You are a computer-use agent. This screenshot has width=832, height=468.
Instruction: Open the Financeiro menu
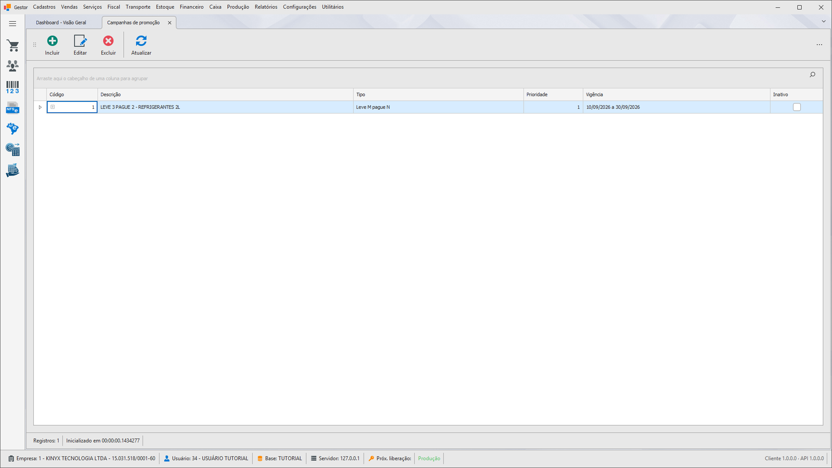pyautogui.click(x=192, y=7)
